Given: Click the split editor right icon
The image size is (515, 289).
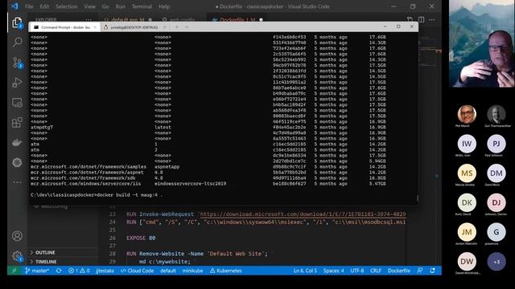Looking at the screenshot, I should click(421, 19).
